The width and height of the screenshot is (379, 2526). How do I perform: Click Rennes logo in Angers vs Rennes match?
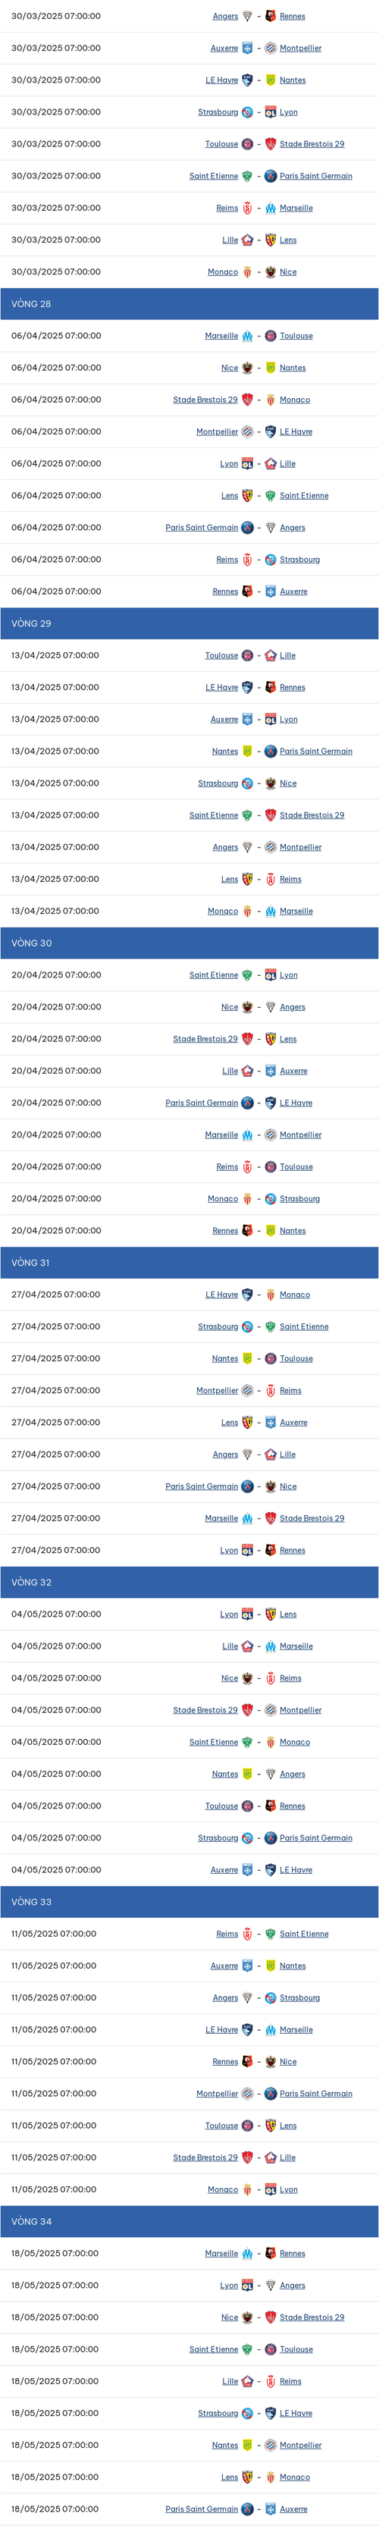pos(271,16)
